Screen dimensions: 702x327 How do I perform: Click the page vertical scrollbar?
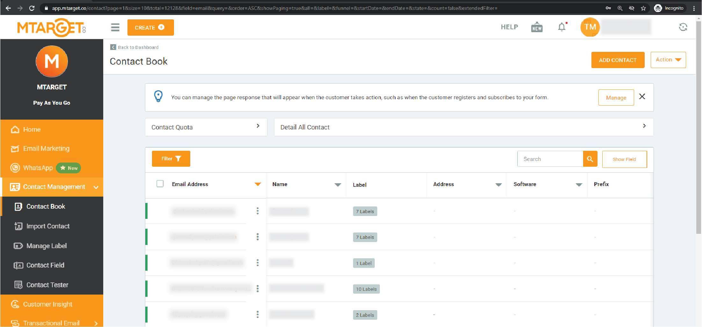tap(698, 127)
